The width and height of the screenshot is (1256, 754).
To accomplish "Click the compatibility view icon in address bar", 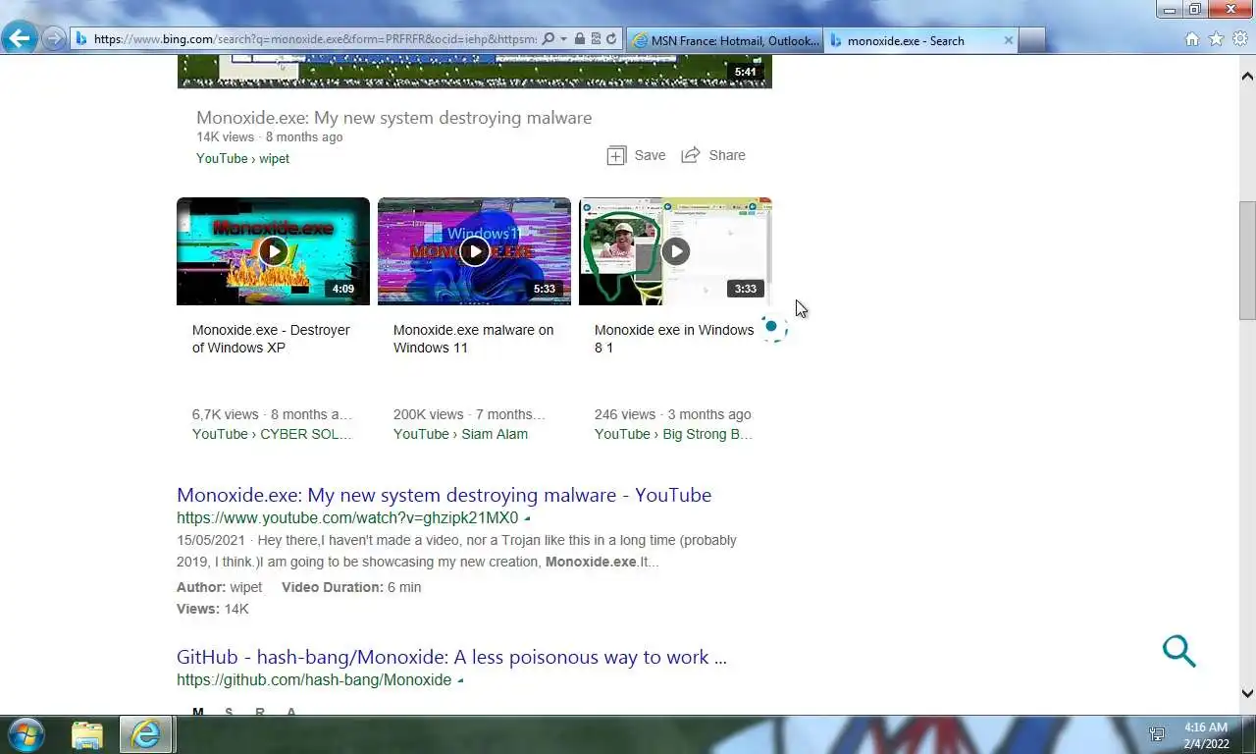I will click(x=596, y=39).
